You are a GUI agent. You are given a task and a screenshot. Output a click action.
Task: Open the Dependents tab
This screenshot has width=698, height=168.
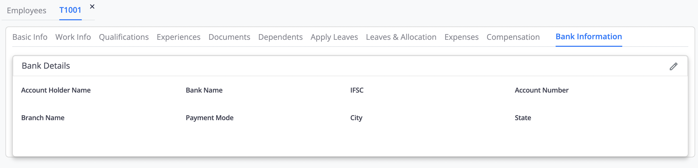click(x=280, y=37)
